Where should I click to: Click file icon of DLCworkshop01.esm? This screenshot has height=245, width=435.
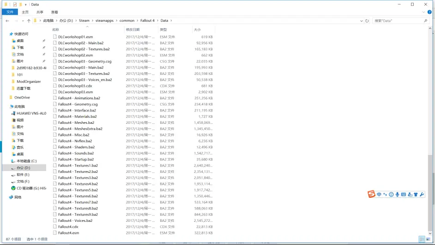point(55,37)
